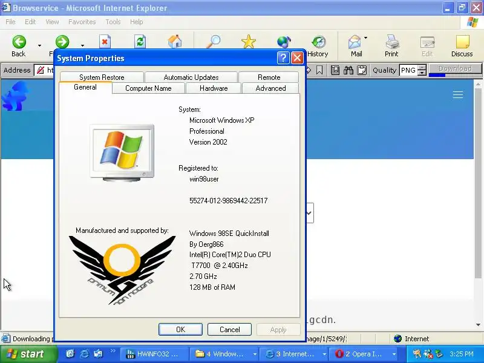This screenshot has width=484, height=363.
Task: Select the General tab
Action: coord(85,87)
